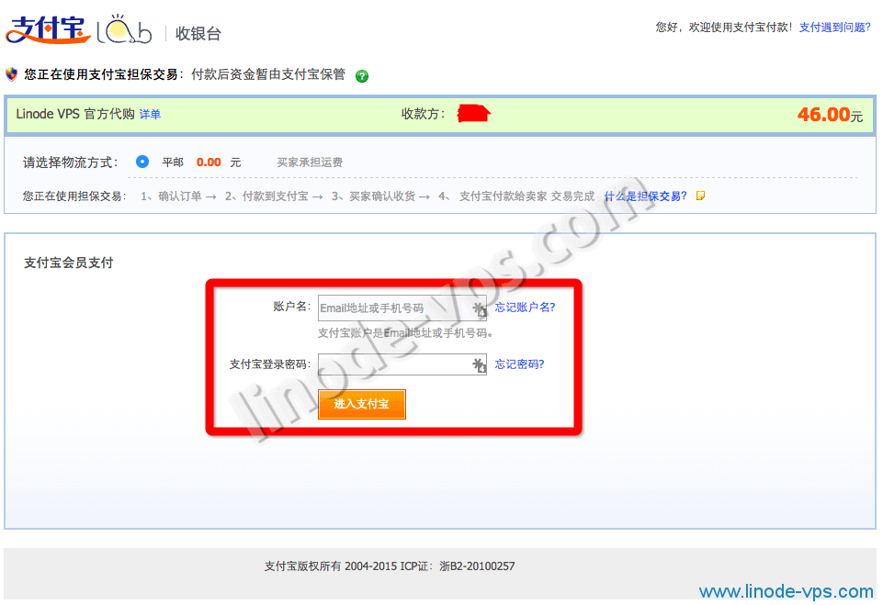Open the 详单 order details link

(x=150, y=115)
